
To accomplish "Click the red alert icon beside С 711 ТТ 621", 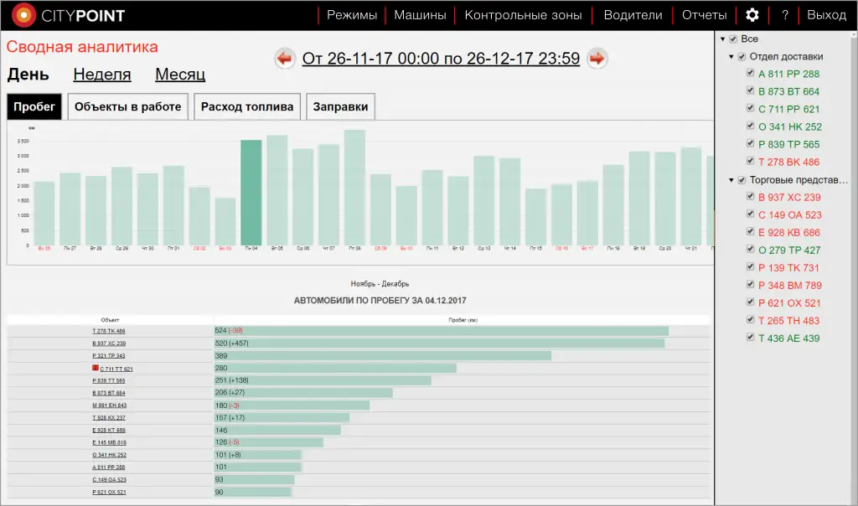I will click(96, 369).
